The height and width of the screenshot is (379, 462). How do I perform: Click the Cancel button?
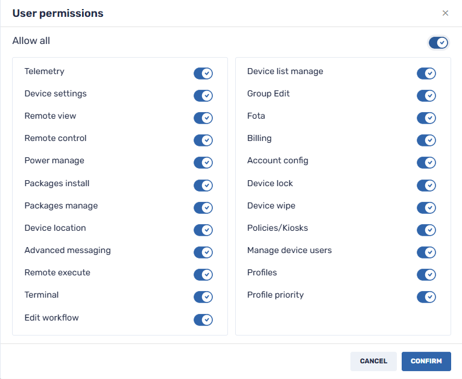click(x=373, y=362)
